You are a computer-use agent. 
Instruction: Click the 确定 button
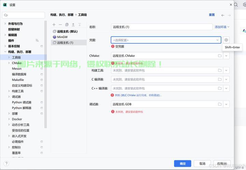183,164
